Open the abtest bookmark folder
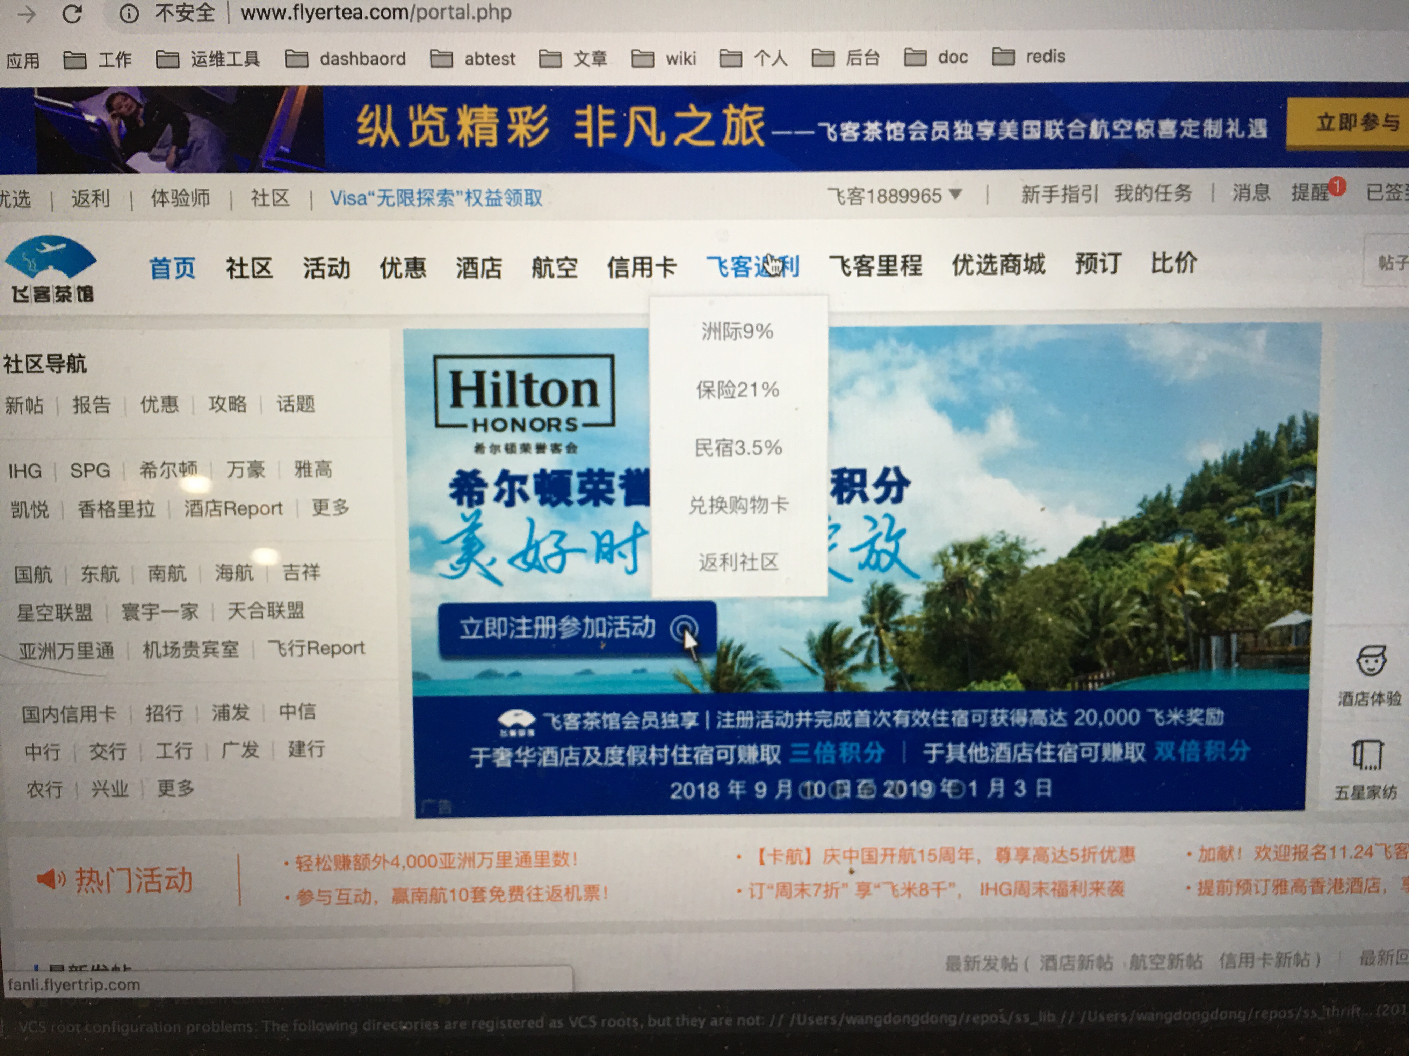The image size is (1409, 1056). click(x=473, y=59)
